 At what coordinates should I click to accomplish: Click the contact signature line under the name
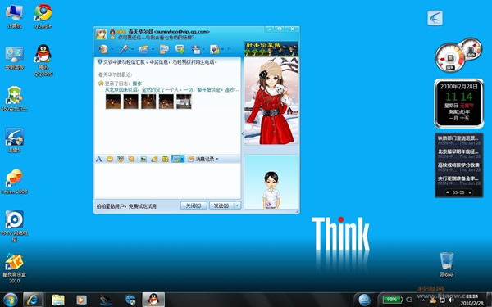[156, 38]
